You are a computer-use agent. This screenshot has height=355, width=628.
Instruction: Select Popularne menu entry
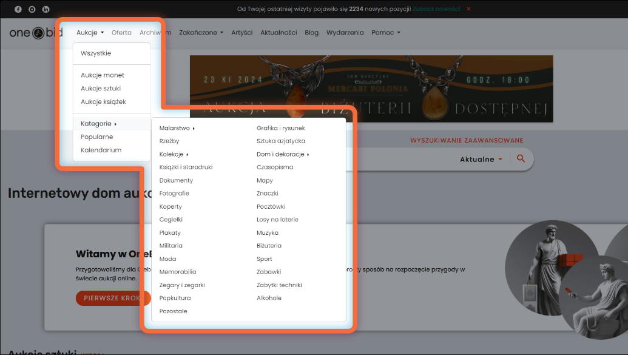[x=112, y=137]
